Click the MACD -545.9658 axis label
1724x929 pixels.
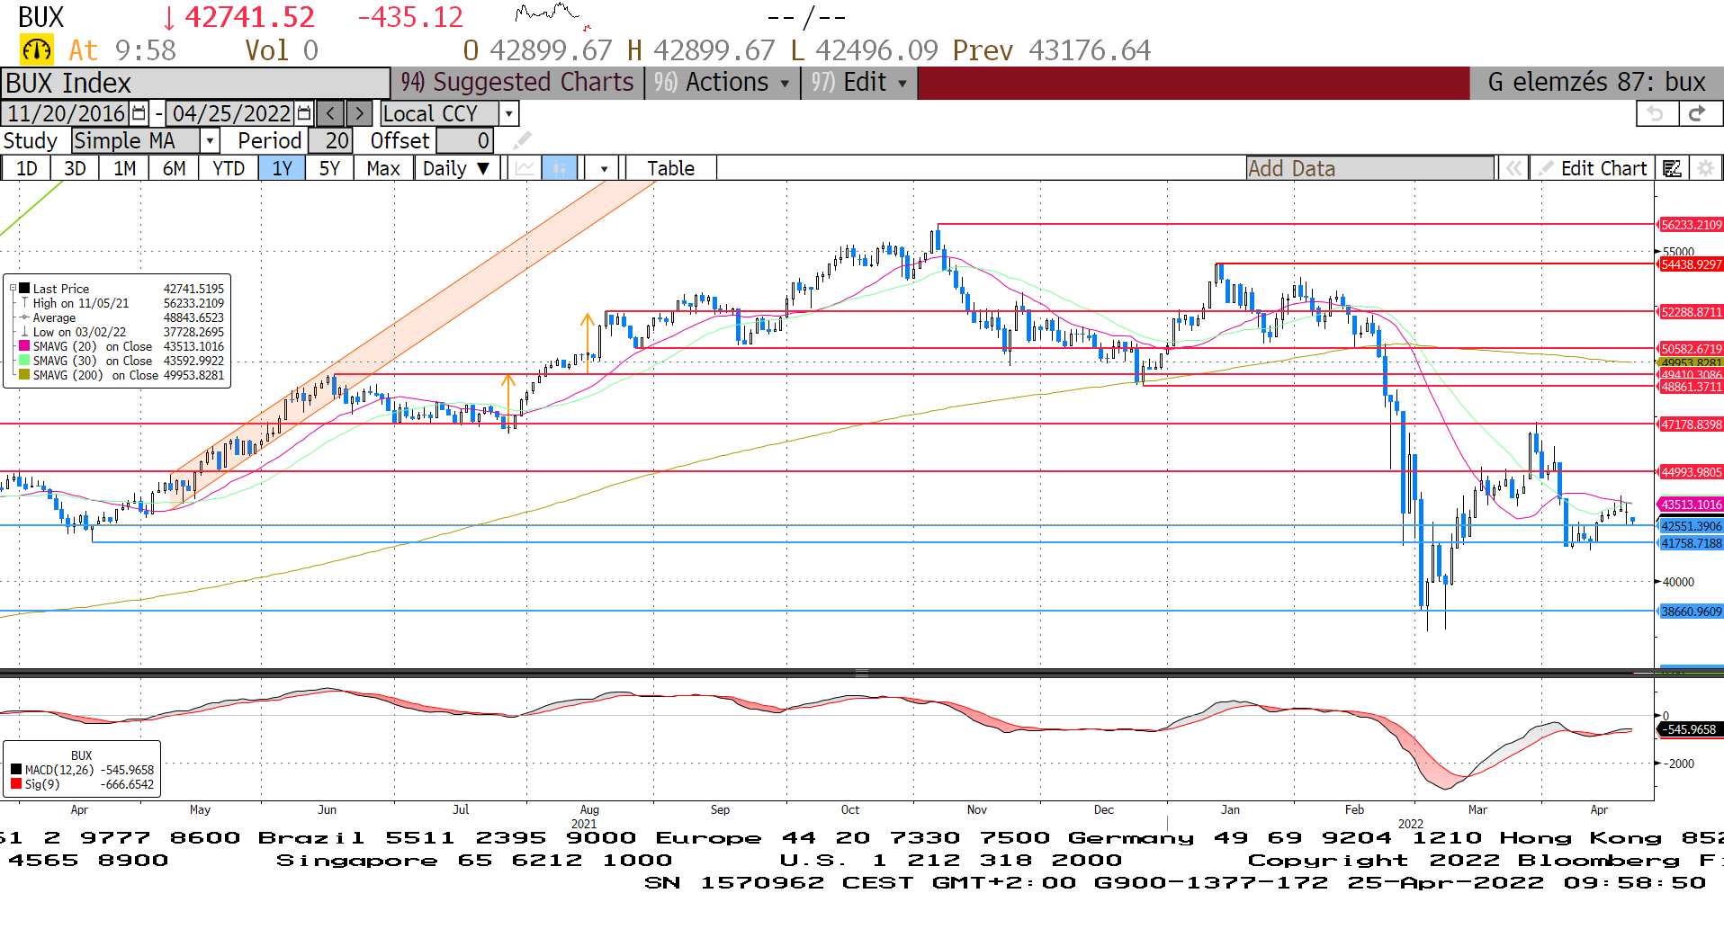point(1691,729)
